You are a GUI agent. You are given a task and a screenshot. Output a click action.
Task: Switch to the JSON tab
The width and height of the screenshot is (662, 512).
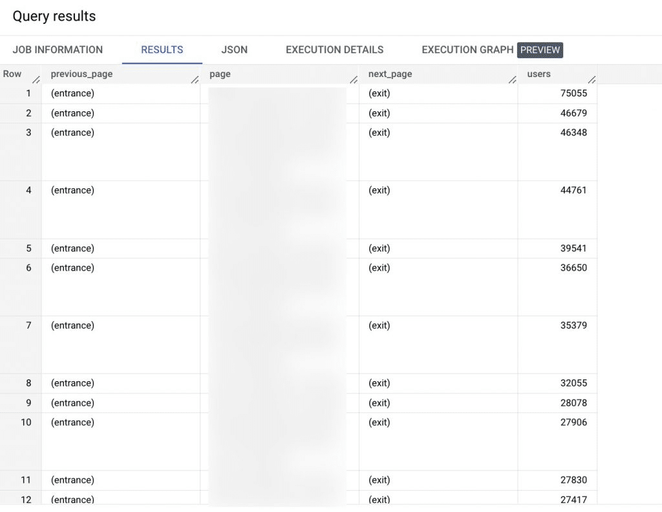pyautogui.click(x=234, y=50)
